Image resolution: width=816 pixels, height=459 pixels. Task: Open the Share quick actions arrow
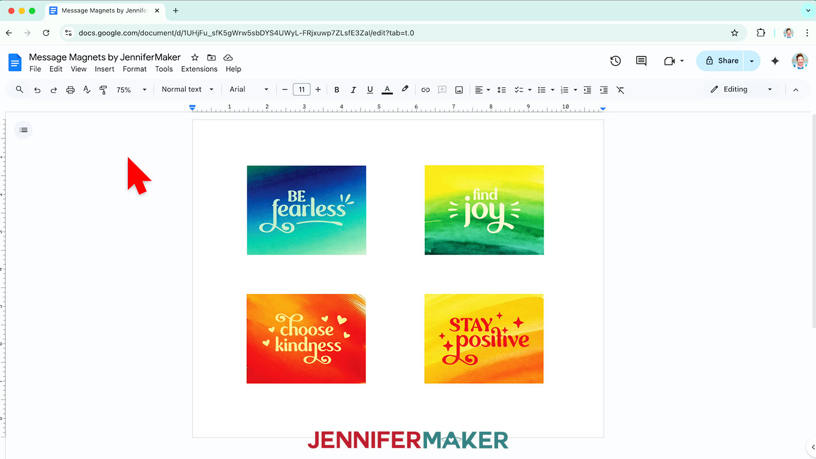point(752,61)
